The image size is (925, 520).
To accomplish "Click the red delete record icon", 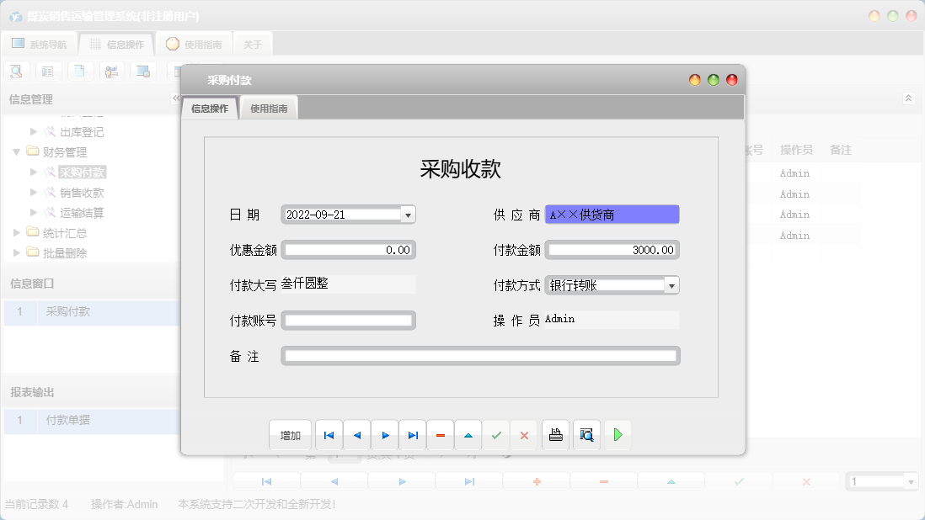I will pos(441,435).
